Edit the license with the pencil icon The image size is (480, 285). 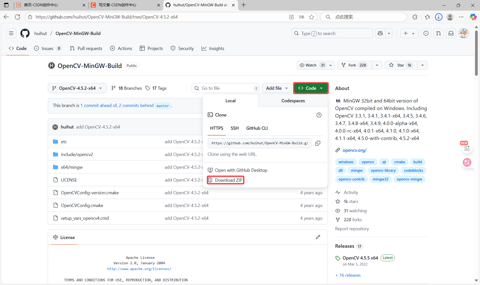pos(318,237)
